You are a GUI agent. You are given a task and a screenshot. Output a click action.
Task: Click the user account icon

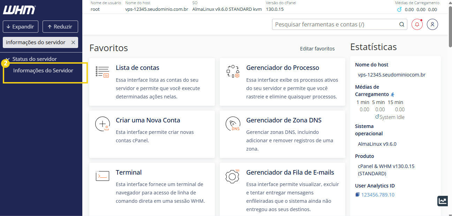click(432, 24)
